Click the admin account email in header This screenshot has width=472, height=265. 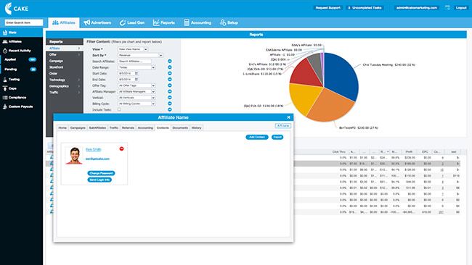416,8
